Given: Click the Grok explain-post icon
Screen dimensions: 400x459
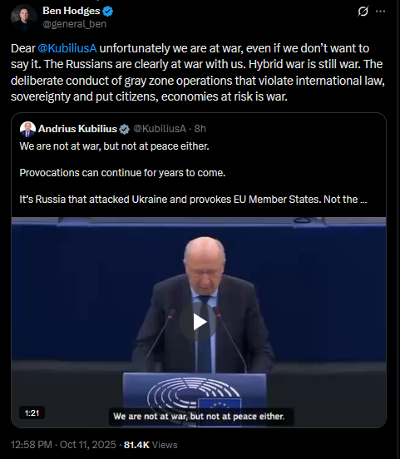Looking at the screenshot, I should (363, 12).
